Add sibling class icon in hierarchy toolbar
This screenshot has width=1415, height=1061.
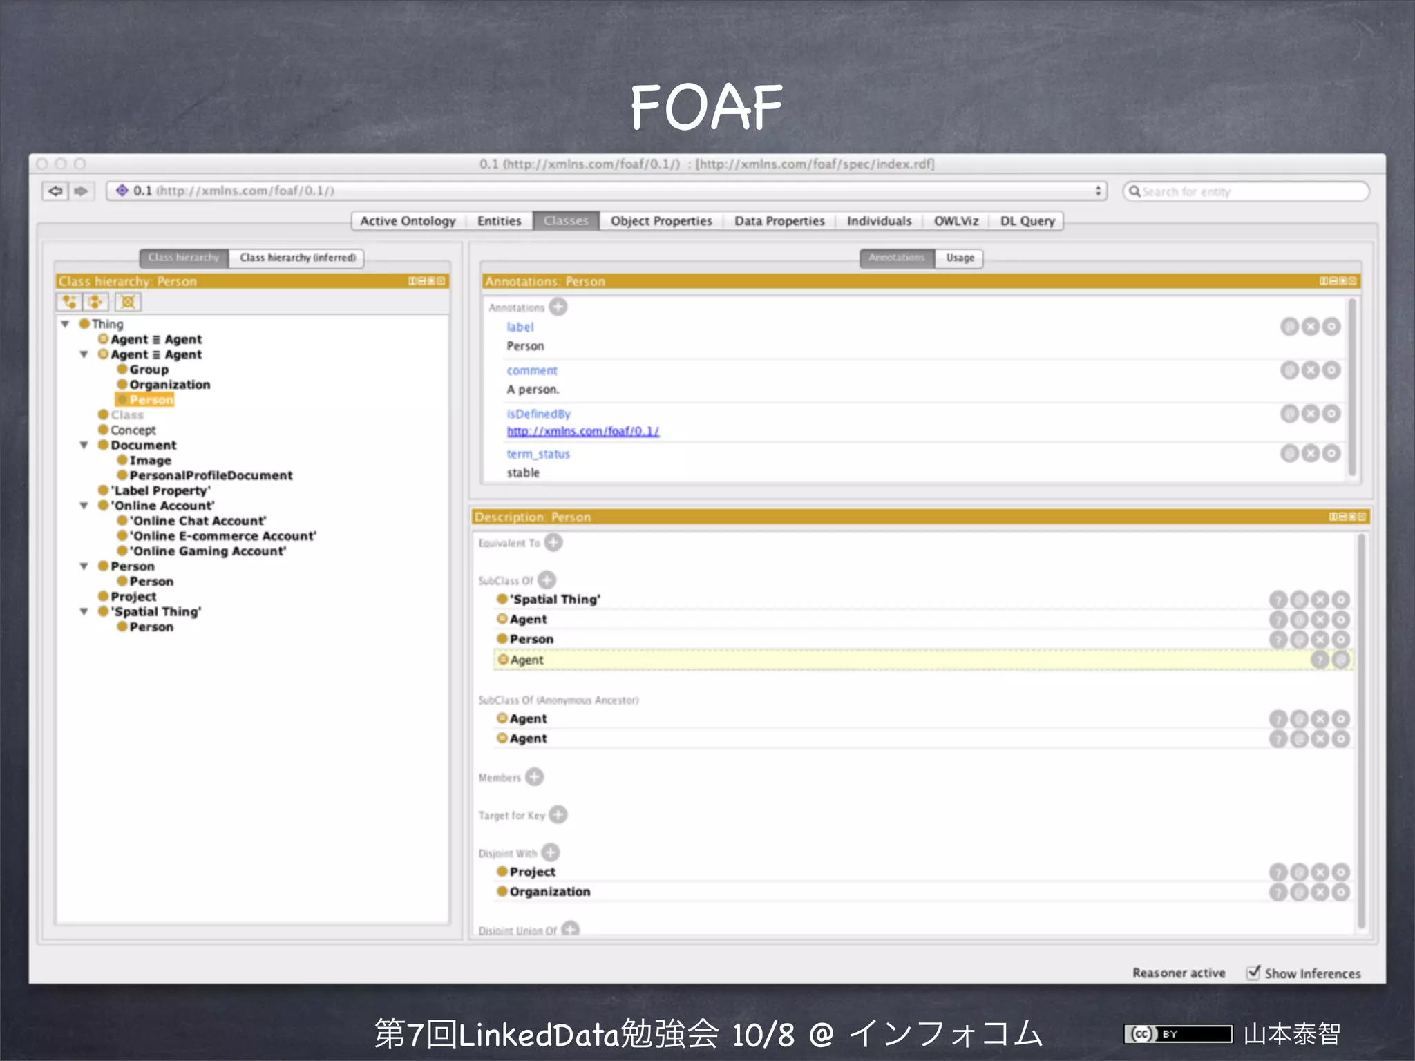click(95, 302)
